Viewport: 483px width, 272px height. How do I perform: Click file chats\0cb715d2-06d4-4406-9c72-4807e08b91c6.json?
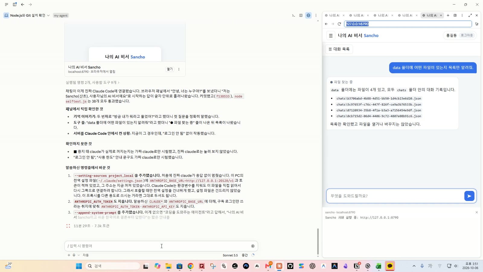(x=379, y=116)
